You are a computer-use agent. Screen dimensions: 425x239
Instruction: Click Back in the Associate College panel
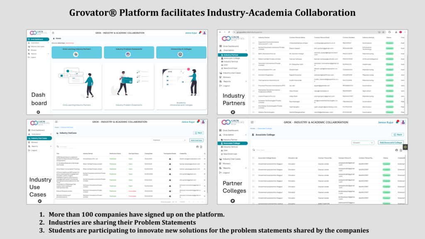[x=398, y=135]
